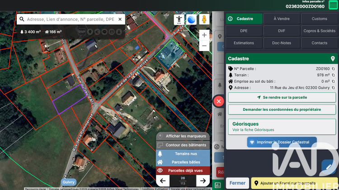Viewport: 339px width, 190px height.
Task: Switch to the À Vendre tab
Action: (x=282, y=19)
